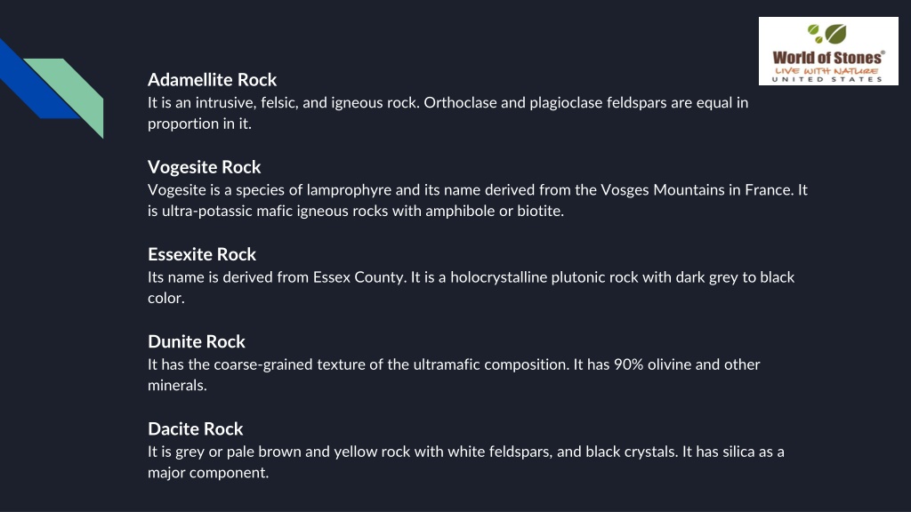
Task: Click the word 'minerals.' under Dunite
Action: coord(177,386)
